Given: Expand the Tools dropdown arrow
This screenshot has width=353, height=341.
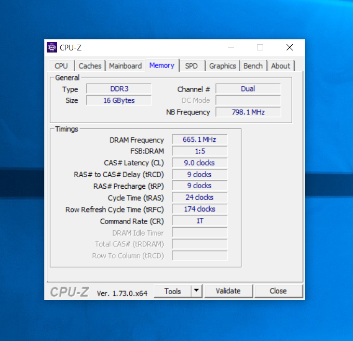Looking at the screenshot, I should [x=196, y=291].
